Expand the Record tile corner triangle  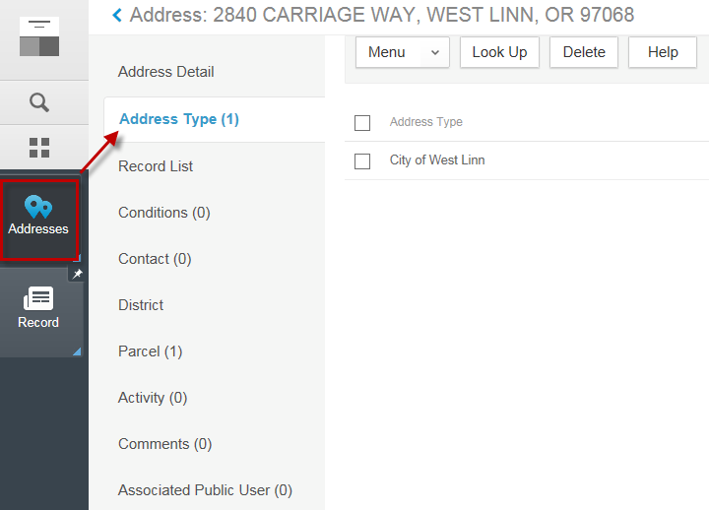click(x=76, y=350)
